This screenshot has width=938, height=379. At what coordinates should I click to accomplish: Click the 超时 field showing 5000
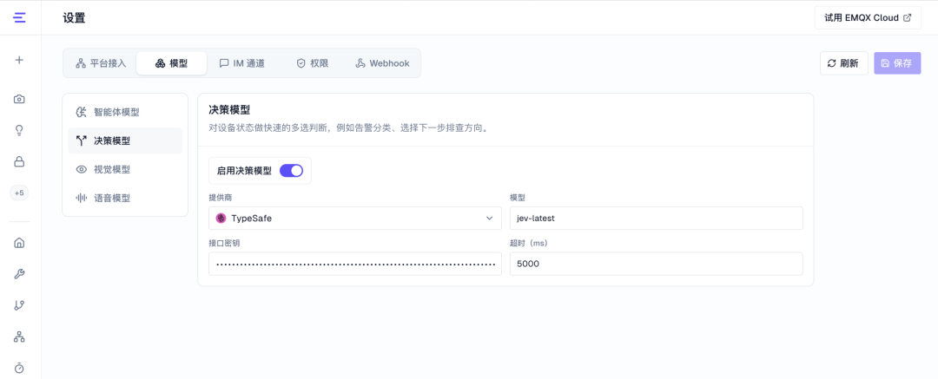coord(657,264)
